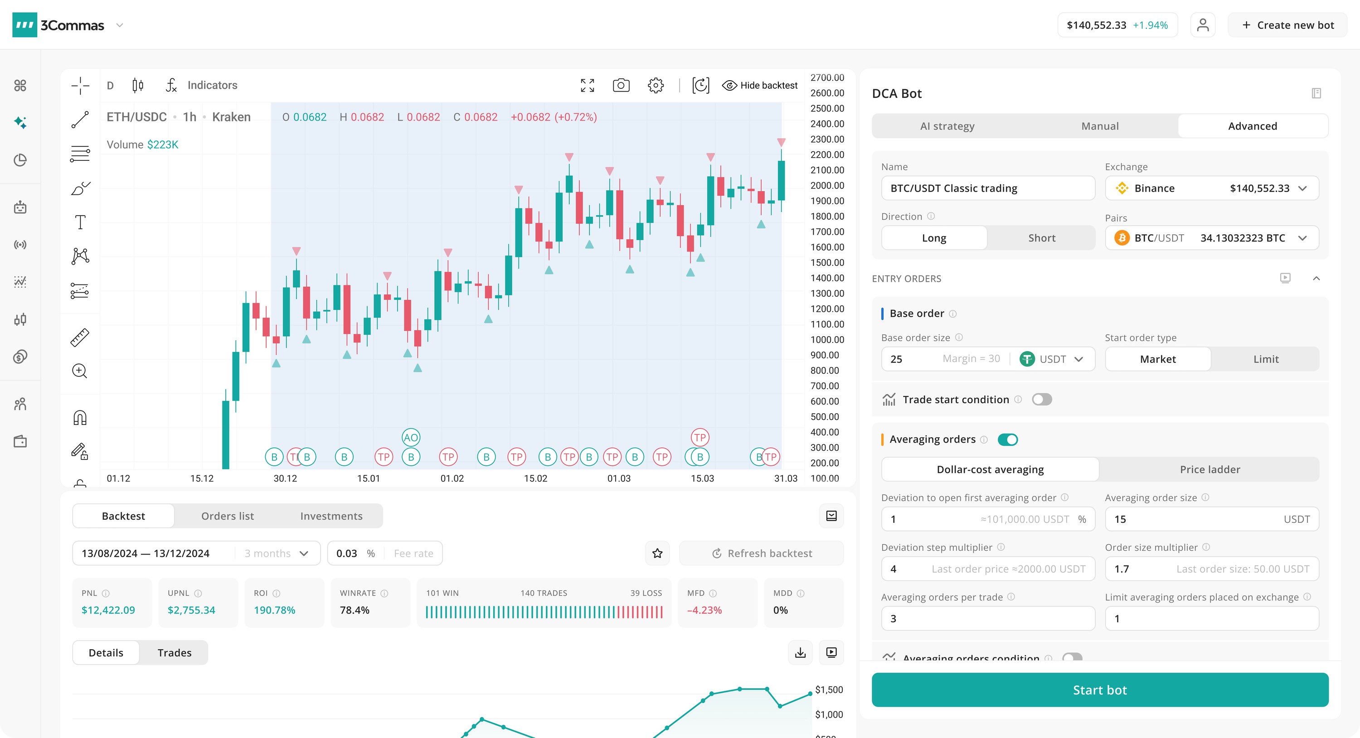The width and height of the screenshot is (1360, 738).
Task: Open the D timeframe selector
Action: (x=110, y=86)
